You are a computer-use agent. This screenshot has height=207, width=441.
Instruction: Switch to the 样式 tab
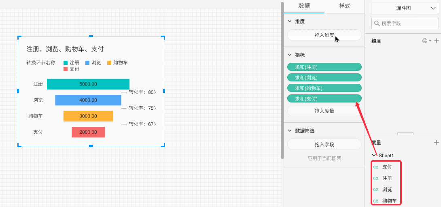(x=344, y=6)
